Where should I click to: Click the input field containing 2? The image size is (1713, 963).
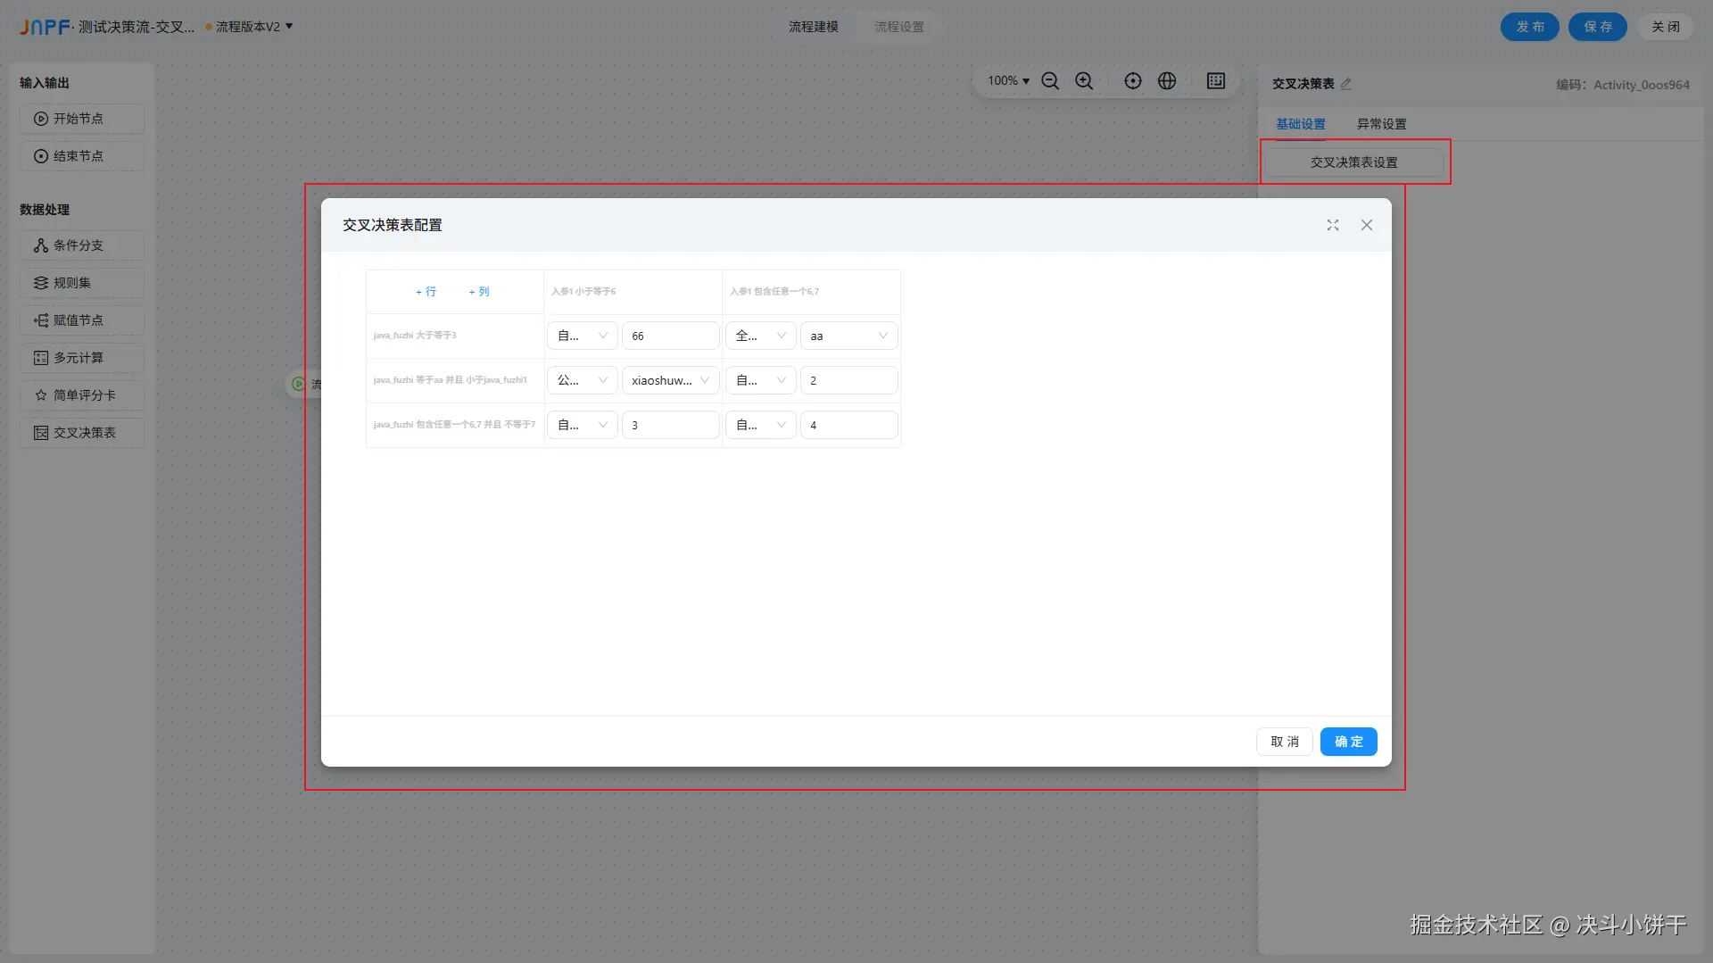[849, 380]
